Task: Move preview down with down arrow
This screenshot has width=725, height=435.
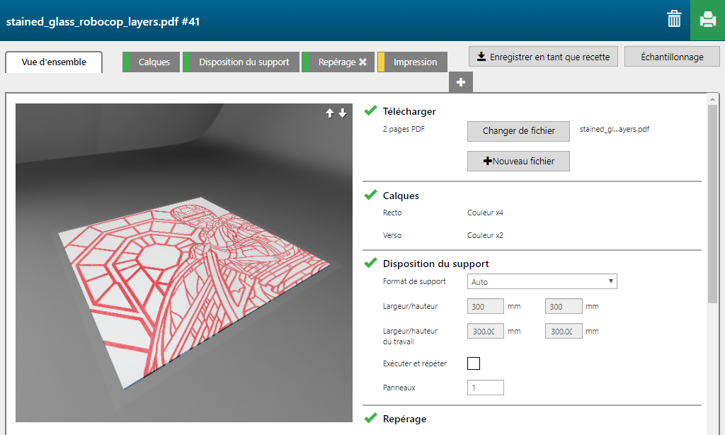Action: (343, 113)
